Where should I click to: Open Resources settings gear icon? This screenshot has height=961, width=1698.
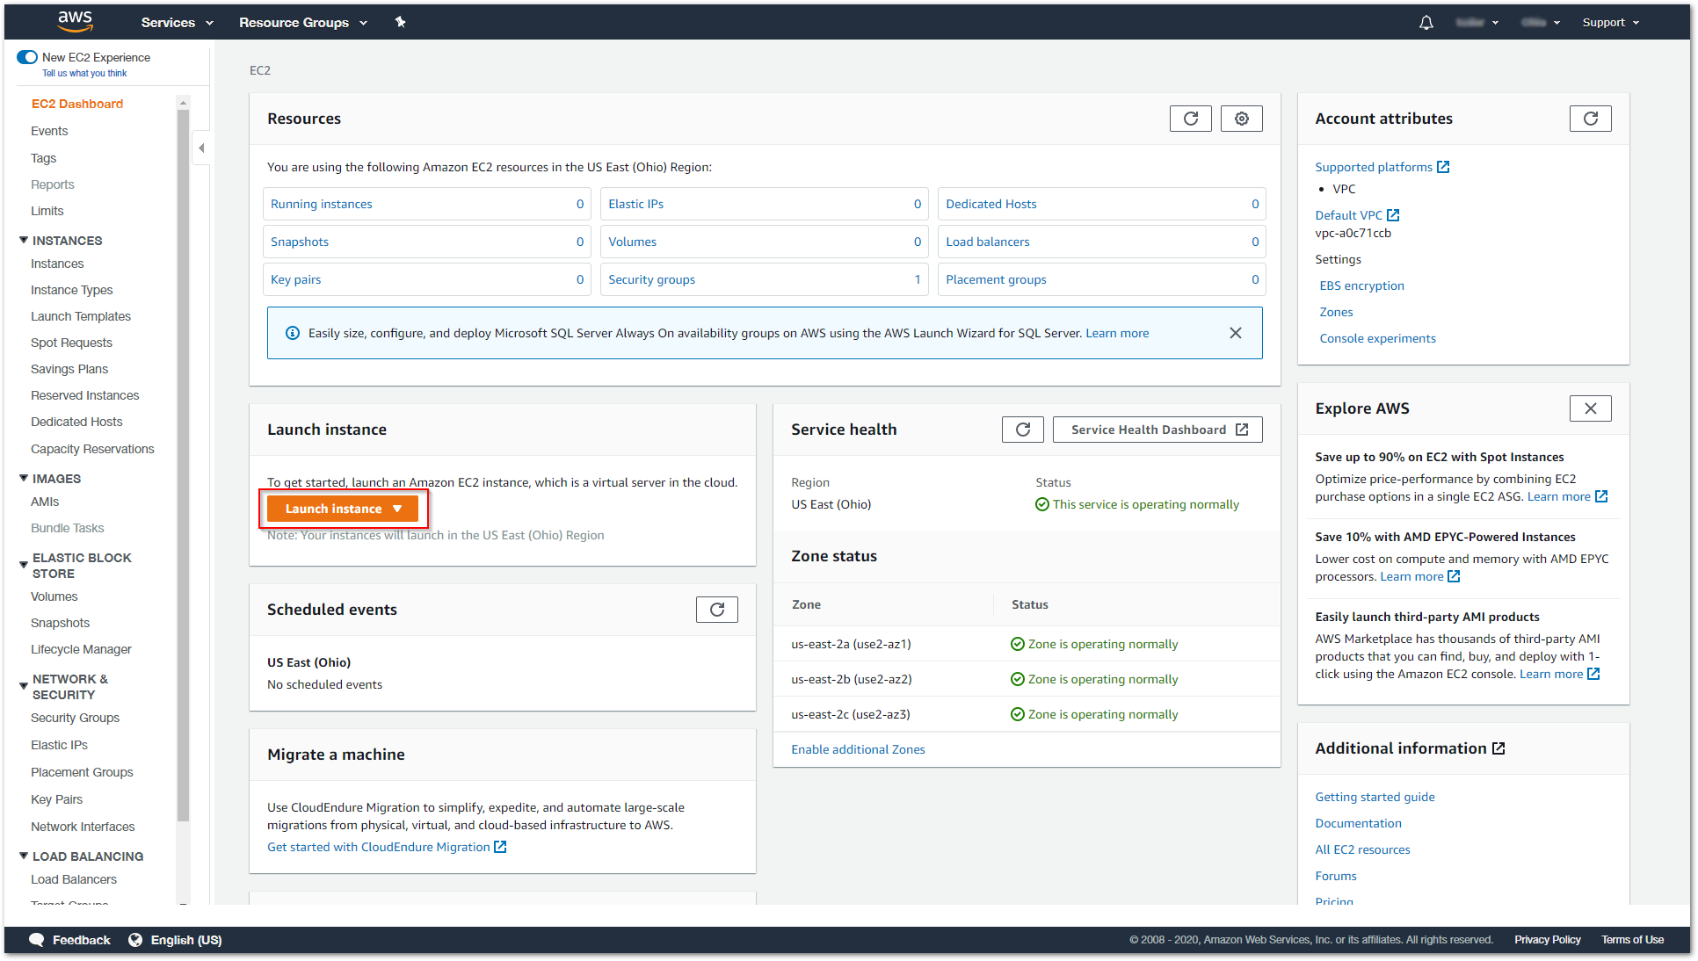tap(1241, 119)
